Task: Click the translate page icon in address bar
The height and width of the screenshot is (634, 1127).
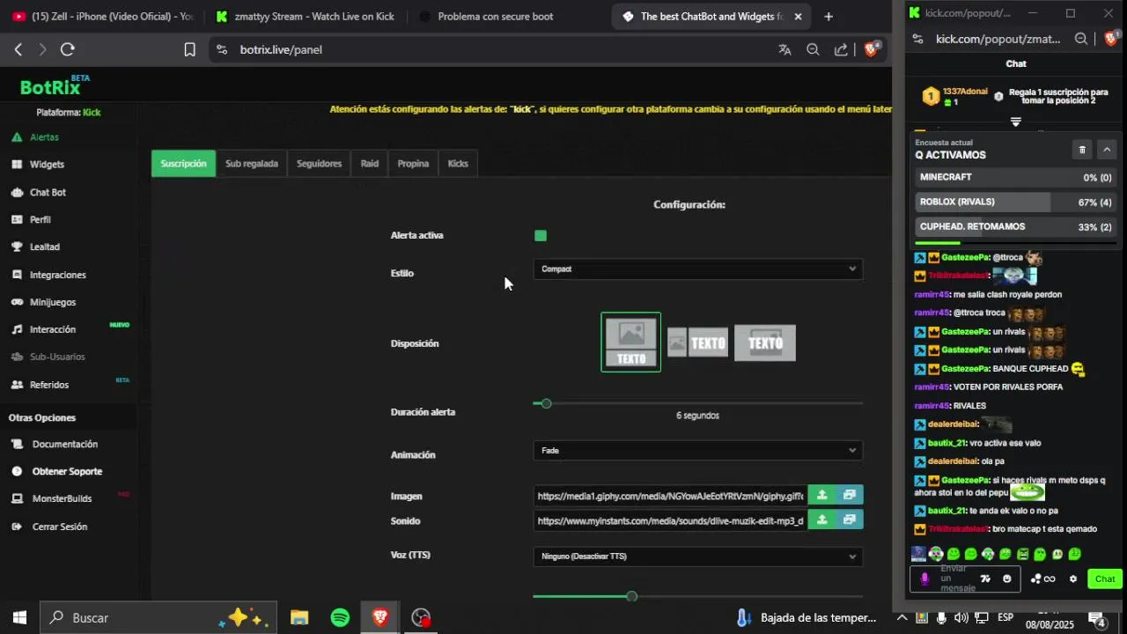Action: 784,50
